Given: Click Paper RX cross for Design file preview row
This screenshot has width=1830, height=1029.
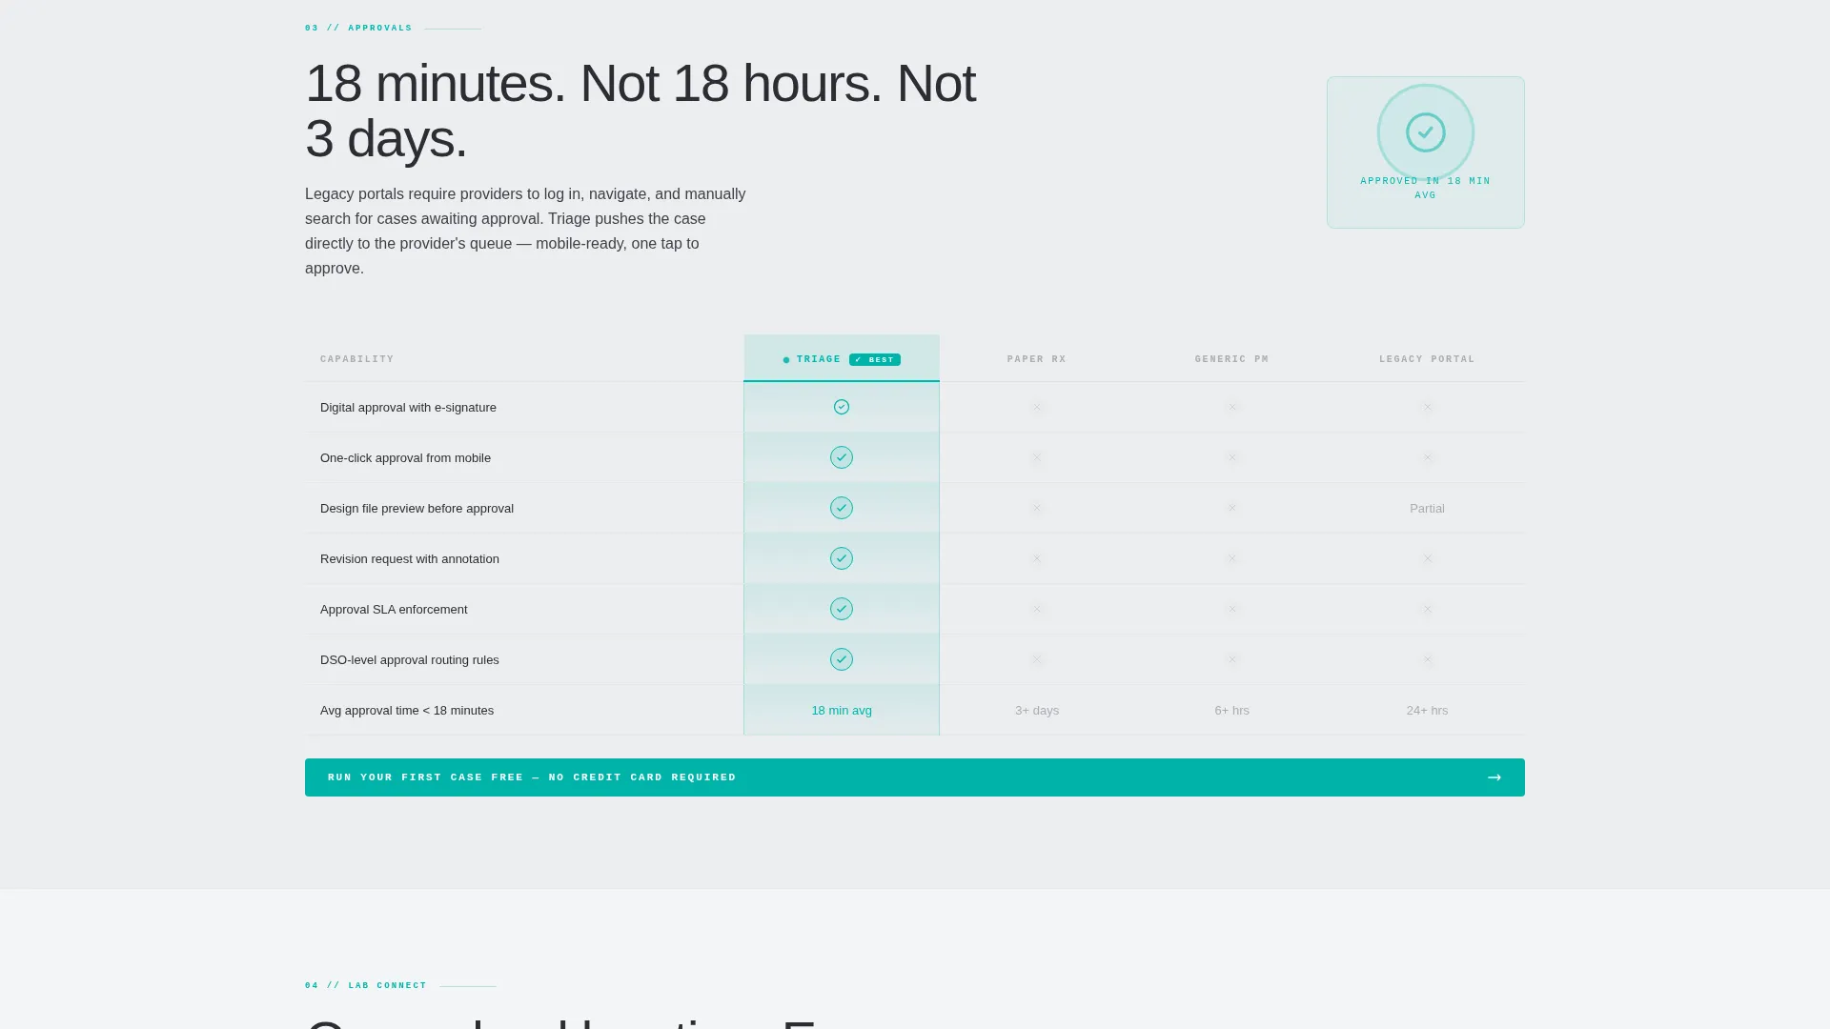Looking at the screenshot, I should 1037,508.
